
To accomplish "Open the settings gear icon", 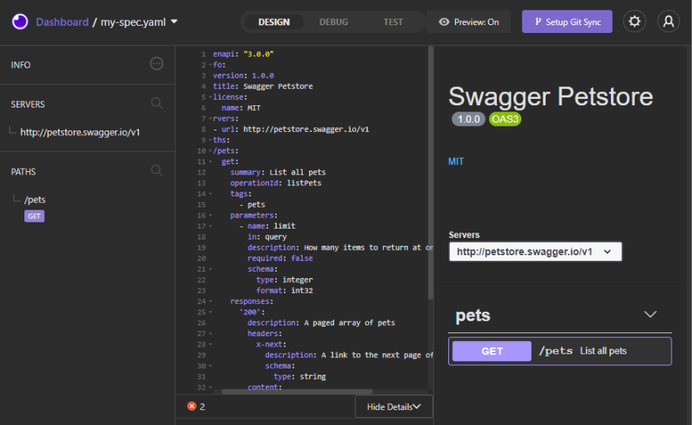I will (634, 21).
